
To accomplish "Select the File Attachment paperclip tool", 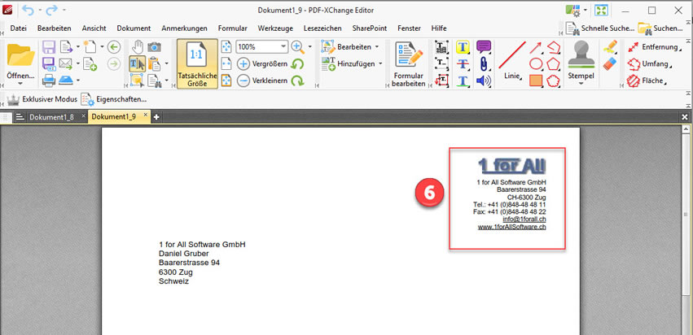I will coord(484,64).
